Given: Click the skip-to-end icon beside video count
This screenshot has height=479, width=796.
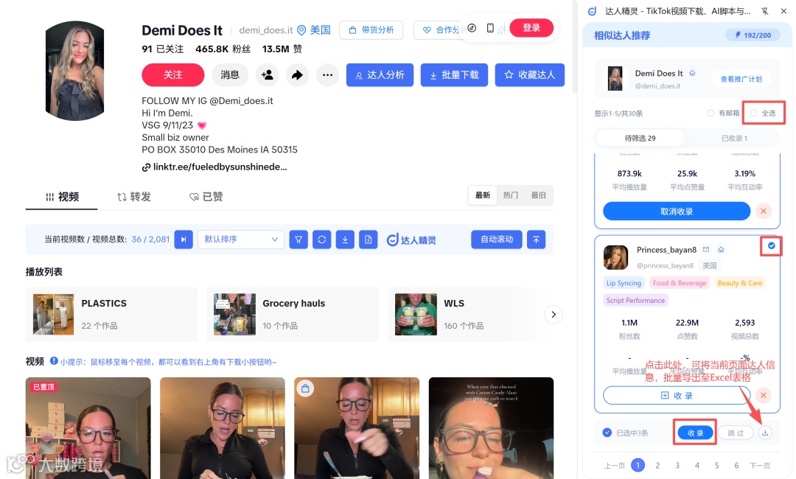Looking at the screenshot, I should (x=184, y=239).
